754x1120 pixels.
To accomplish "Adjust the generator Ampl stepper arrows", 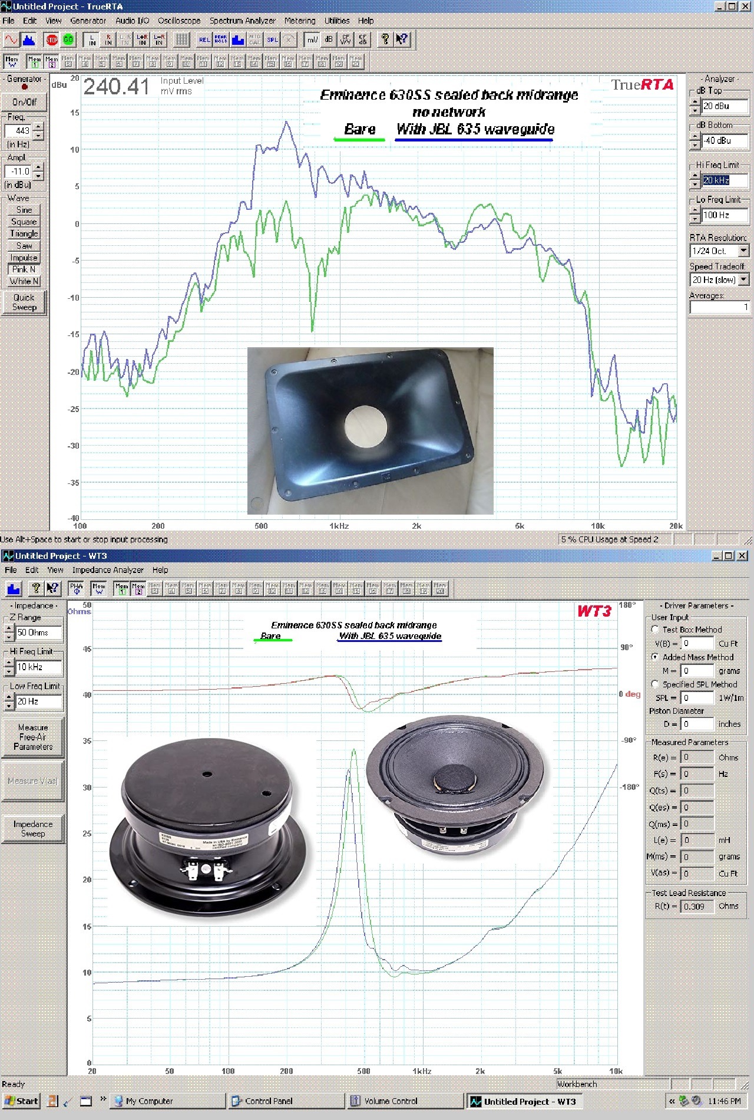I will (38, 172).
